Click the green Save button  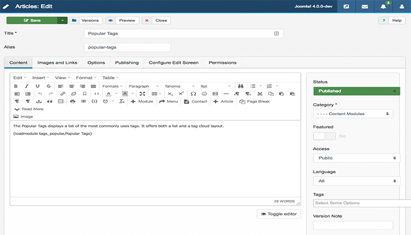click(32, 20)
